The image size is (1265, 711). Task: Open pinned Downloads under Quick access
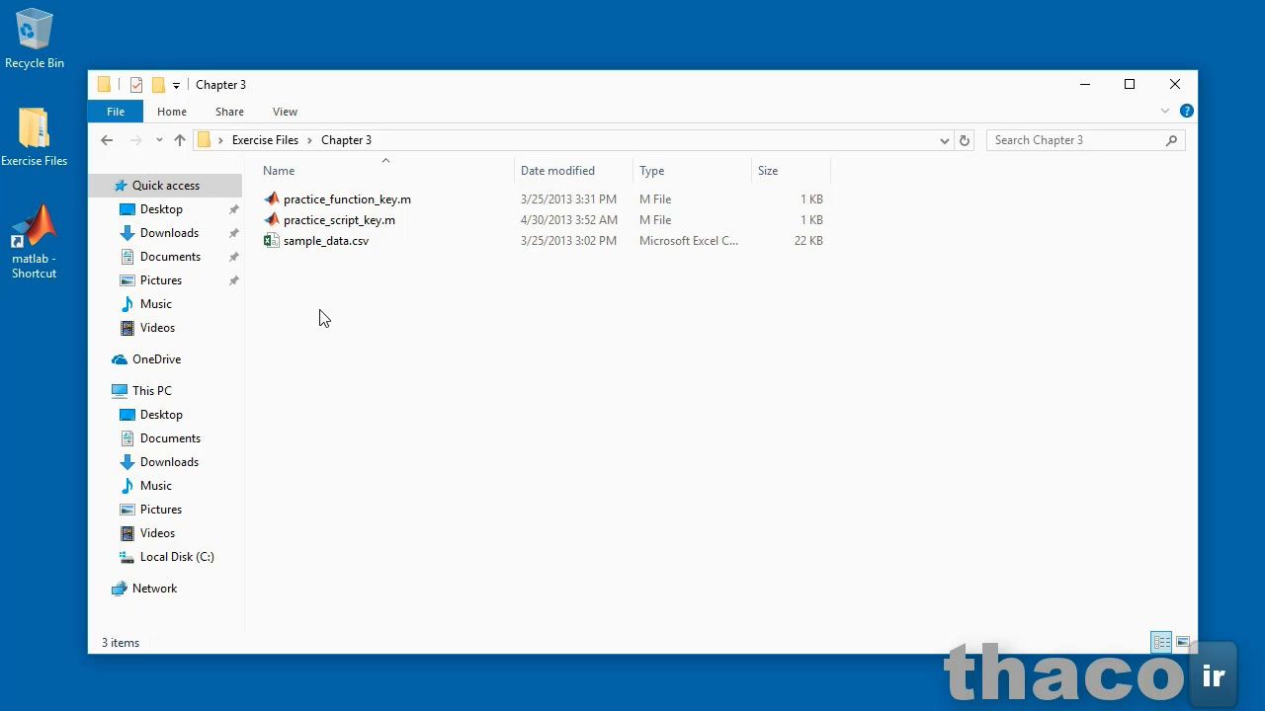coord(169,233)
